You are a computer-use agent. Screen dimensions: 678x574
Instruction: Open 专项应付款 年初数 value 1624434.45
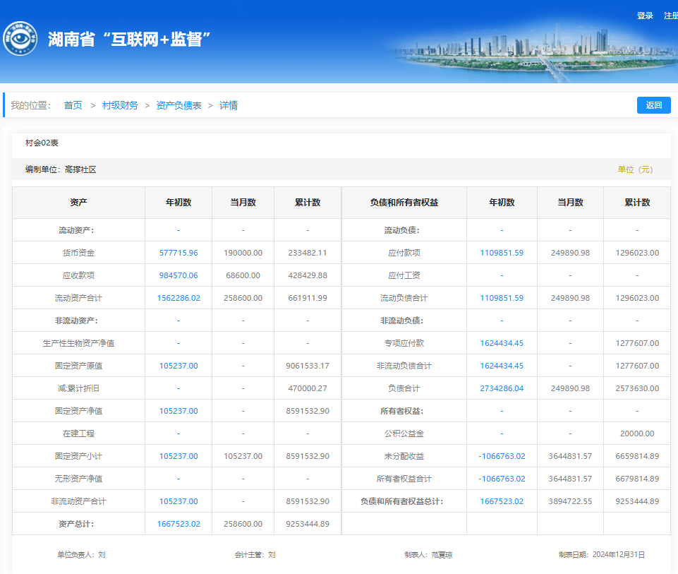pyautogui.click(x=502, y=343)
